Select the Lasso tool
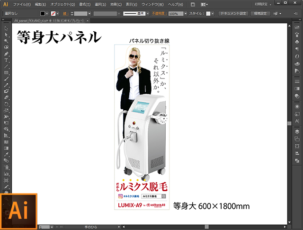The image size is (303, 230). pyautogui.click(x=6, y=47)
